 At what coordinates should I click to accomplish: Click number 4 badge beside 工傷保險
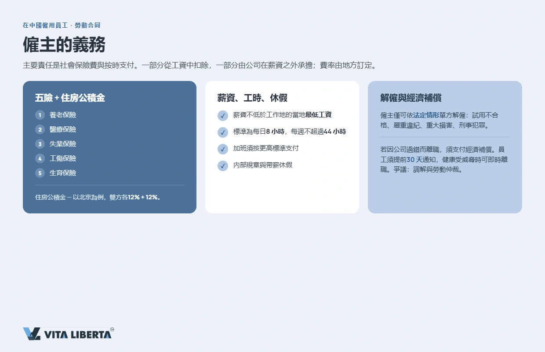click(x=40, y=158)
